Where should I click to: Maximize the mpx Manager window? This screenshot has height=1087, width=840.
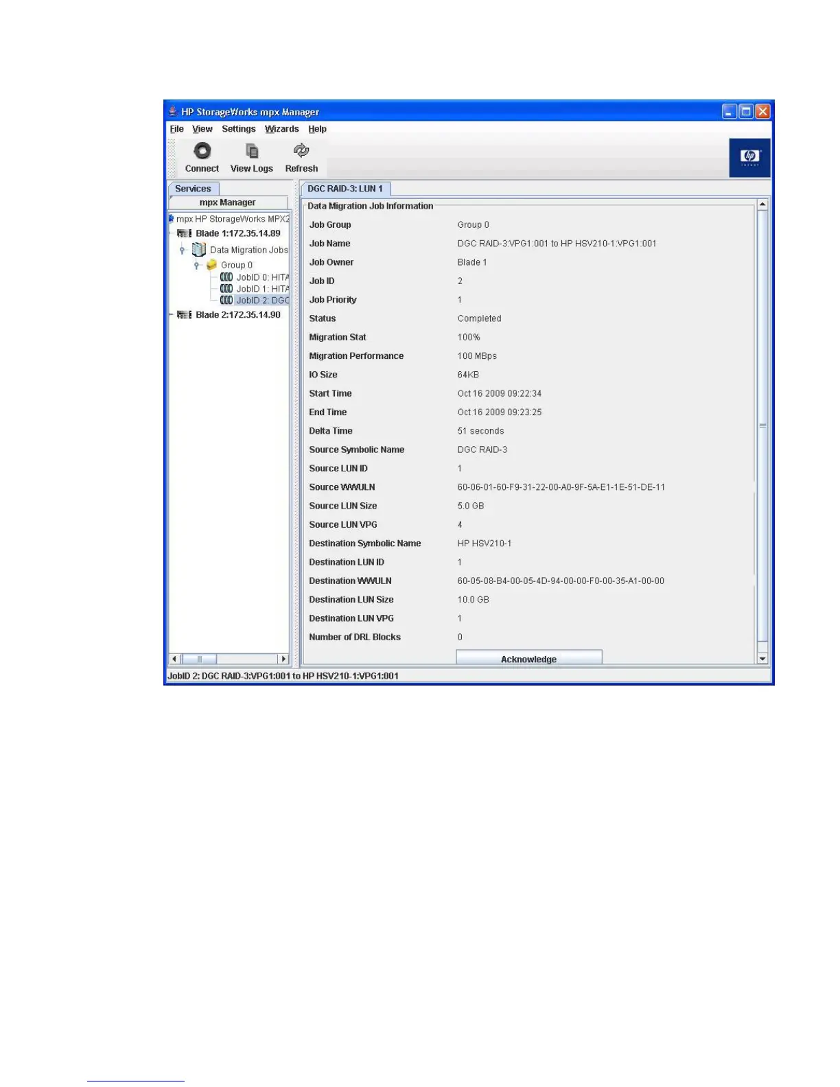point(746,111)
